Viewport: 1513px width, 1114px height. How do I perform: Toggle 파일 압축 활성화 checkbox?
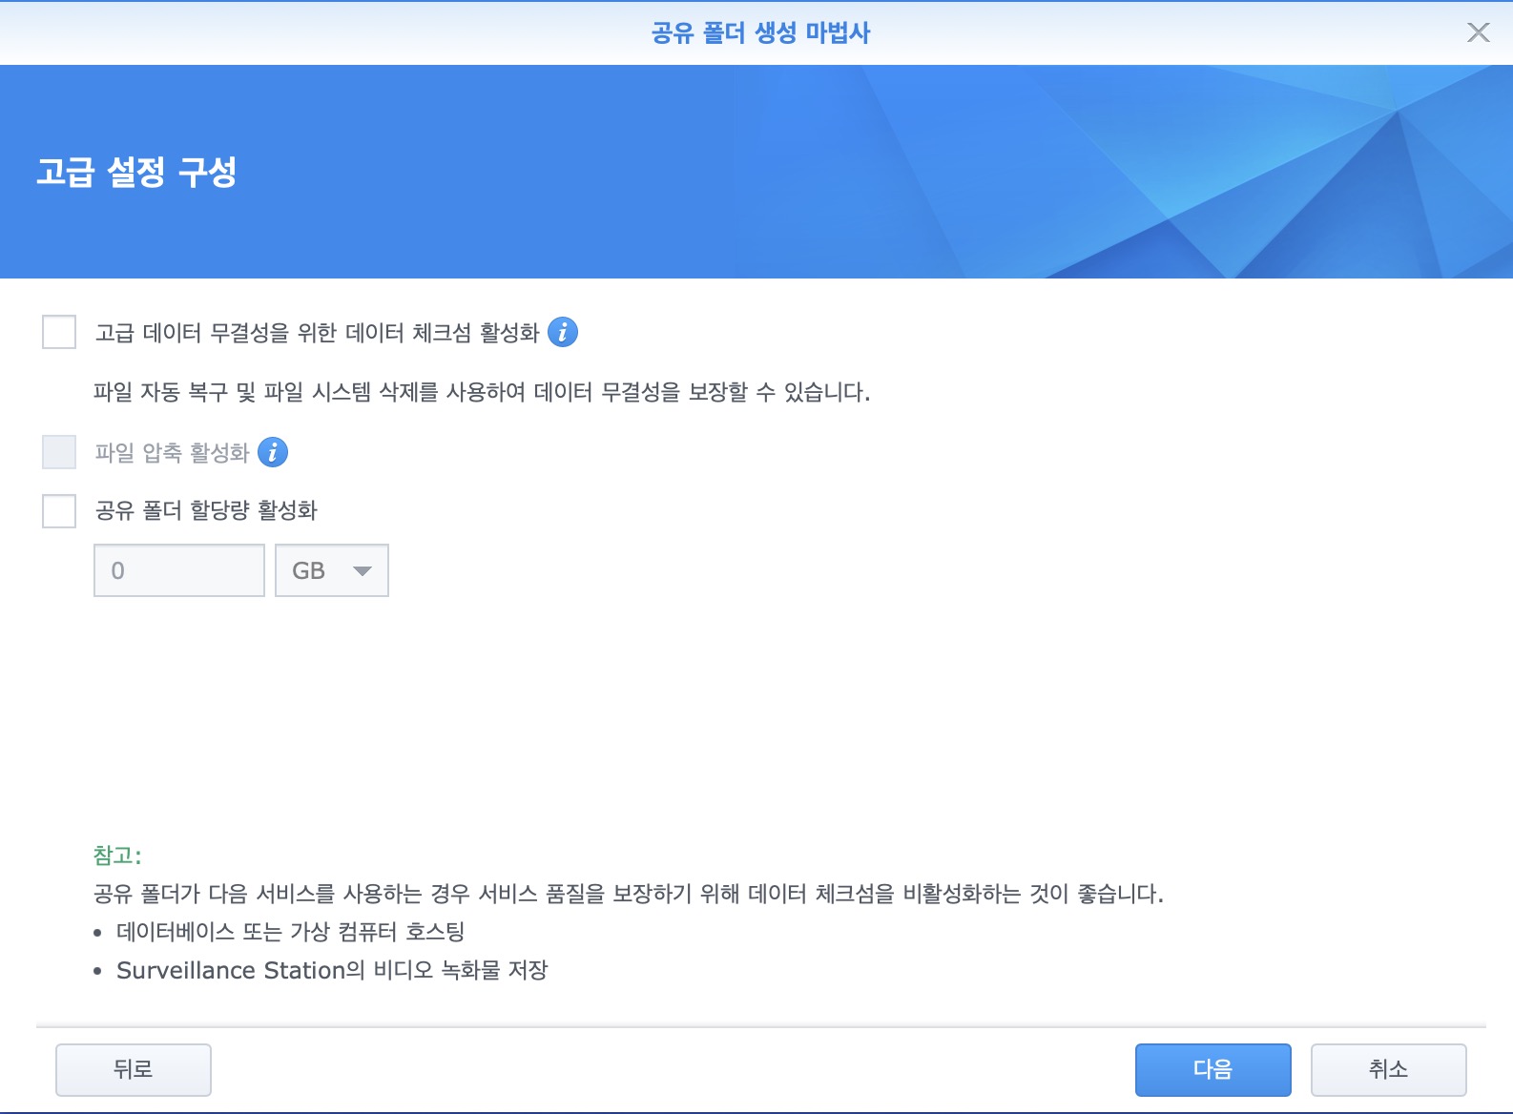[x=59, y=452]
